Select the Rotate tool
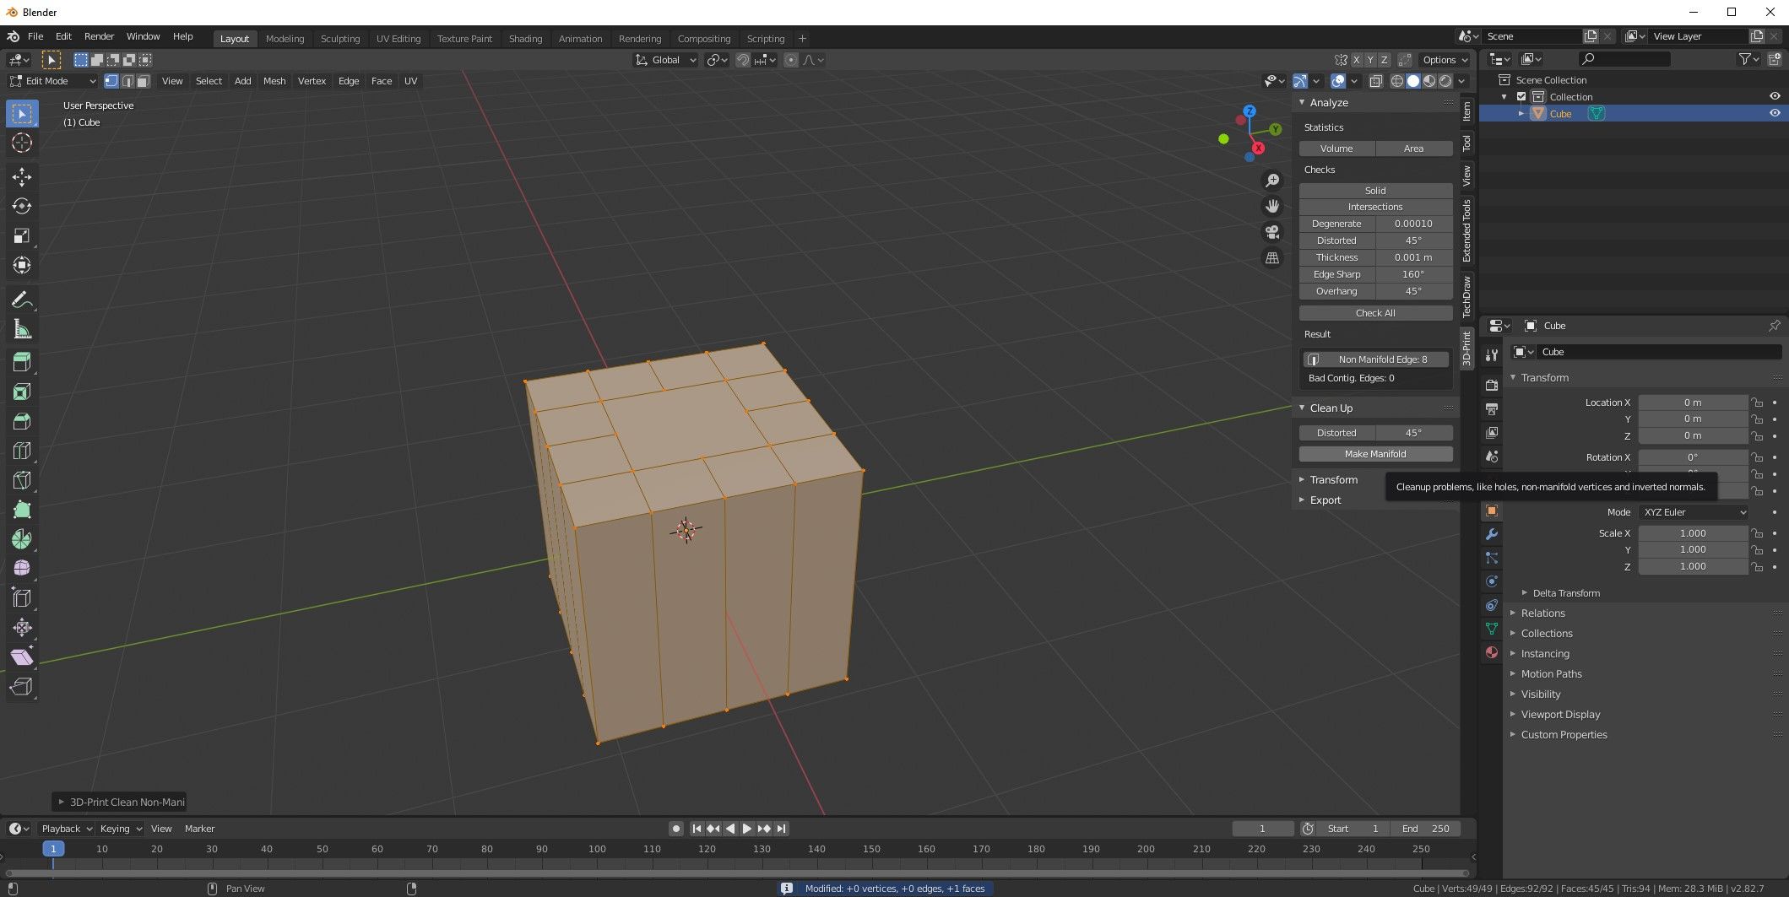The height and width of the screenshot is (897, 1789). (x=22, y=206)
